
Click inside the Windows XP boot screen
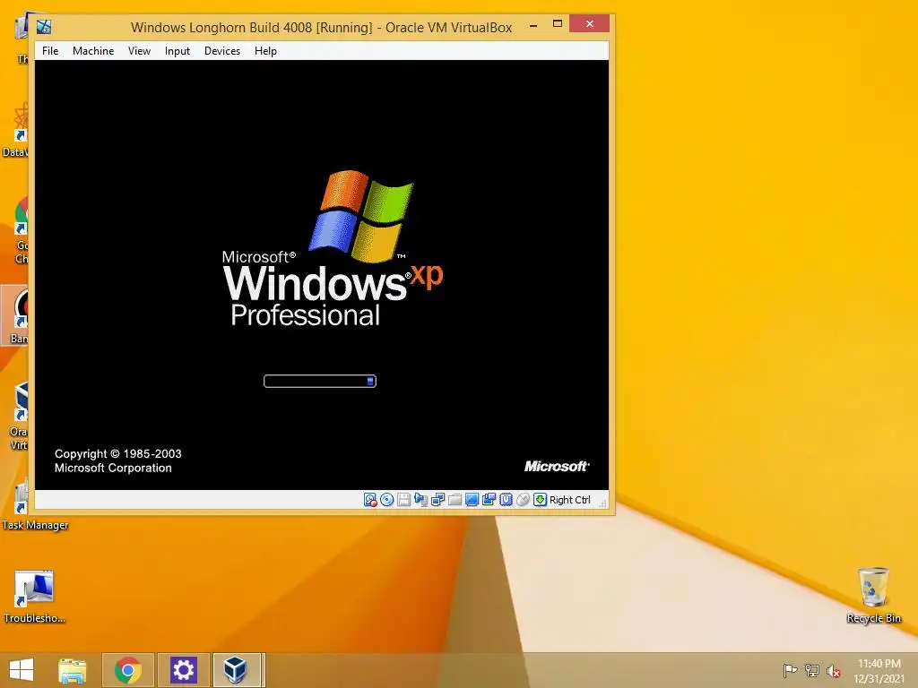322,275
